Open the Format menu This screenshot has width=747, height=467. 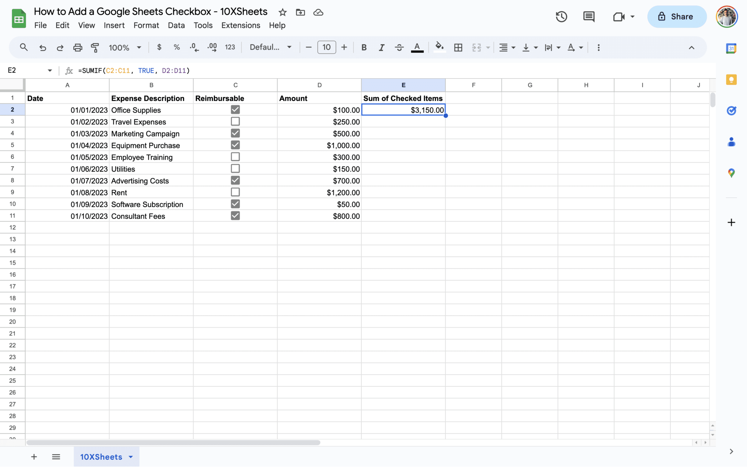146,25
